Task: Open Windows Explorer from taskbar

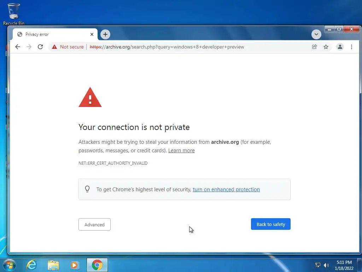Action: 53,265
